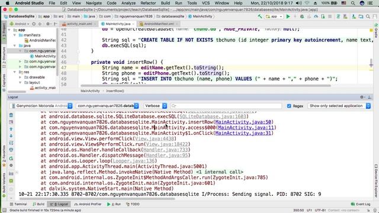Collapse the layout folder
The width and height of the screenshot is (379, 213).
click(20, 83)
